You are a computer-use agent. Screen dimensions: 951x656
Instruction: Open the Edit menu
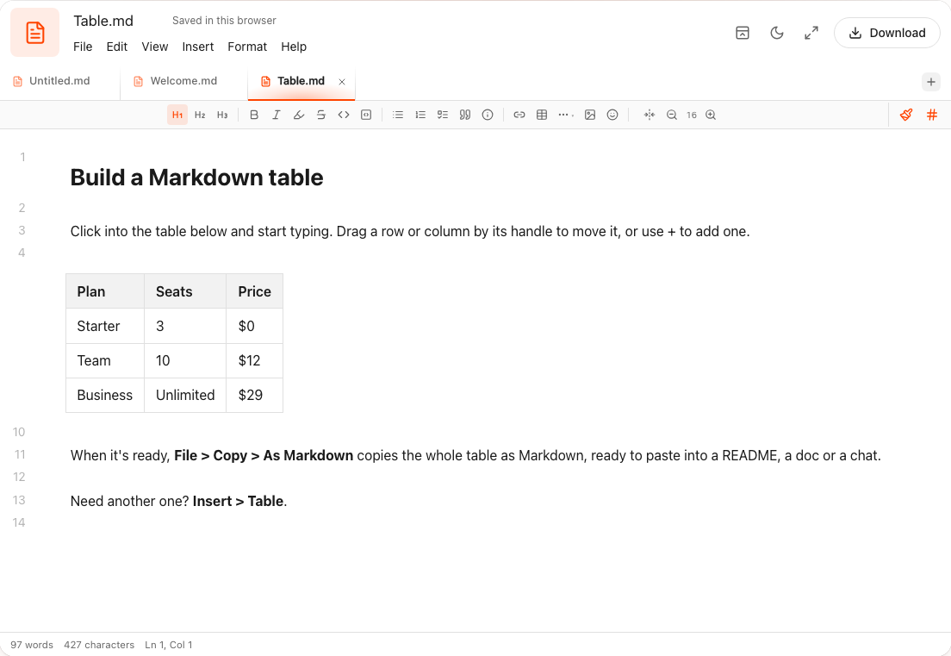pyautogui.click(x=117, y=47)
